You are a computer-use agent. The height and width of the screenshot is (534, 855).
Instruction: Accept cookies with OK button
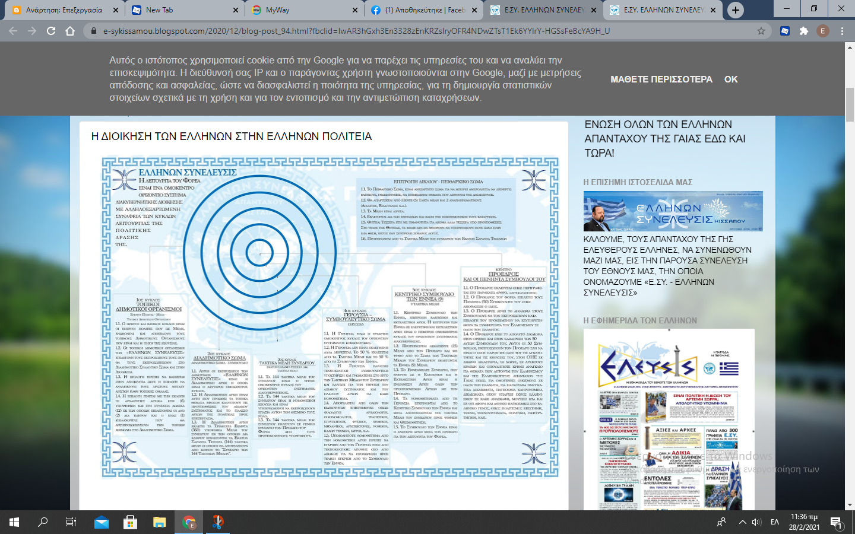(x=731, y=79)
